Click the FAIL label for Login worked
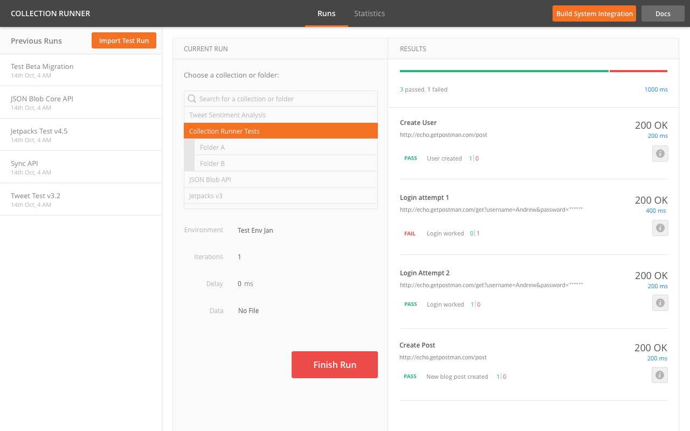Screen dimensions: 690x431 (x=410, y=234)
